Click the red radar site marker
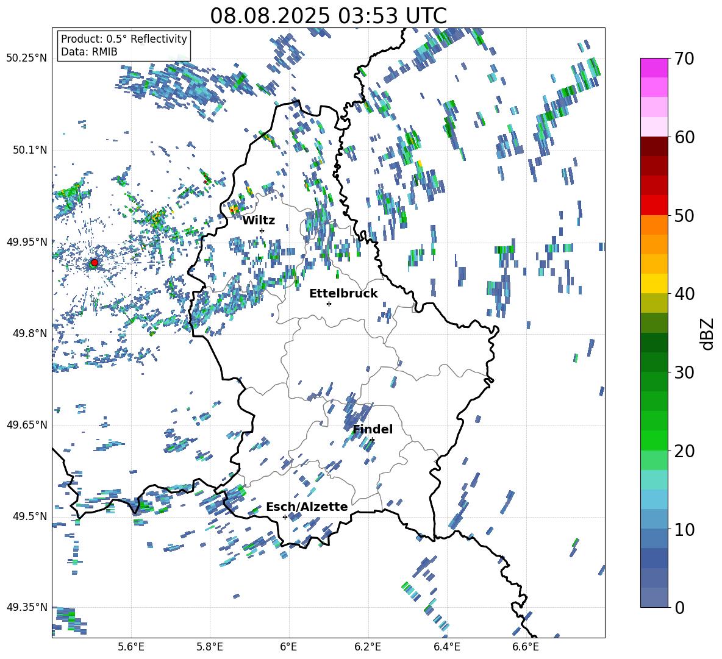 tap(94, 262)
